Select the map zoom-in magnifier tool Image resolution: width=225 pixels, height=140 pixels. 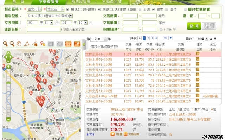5,44
